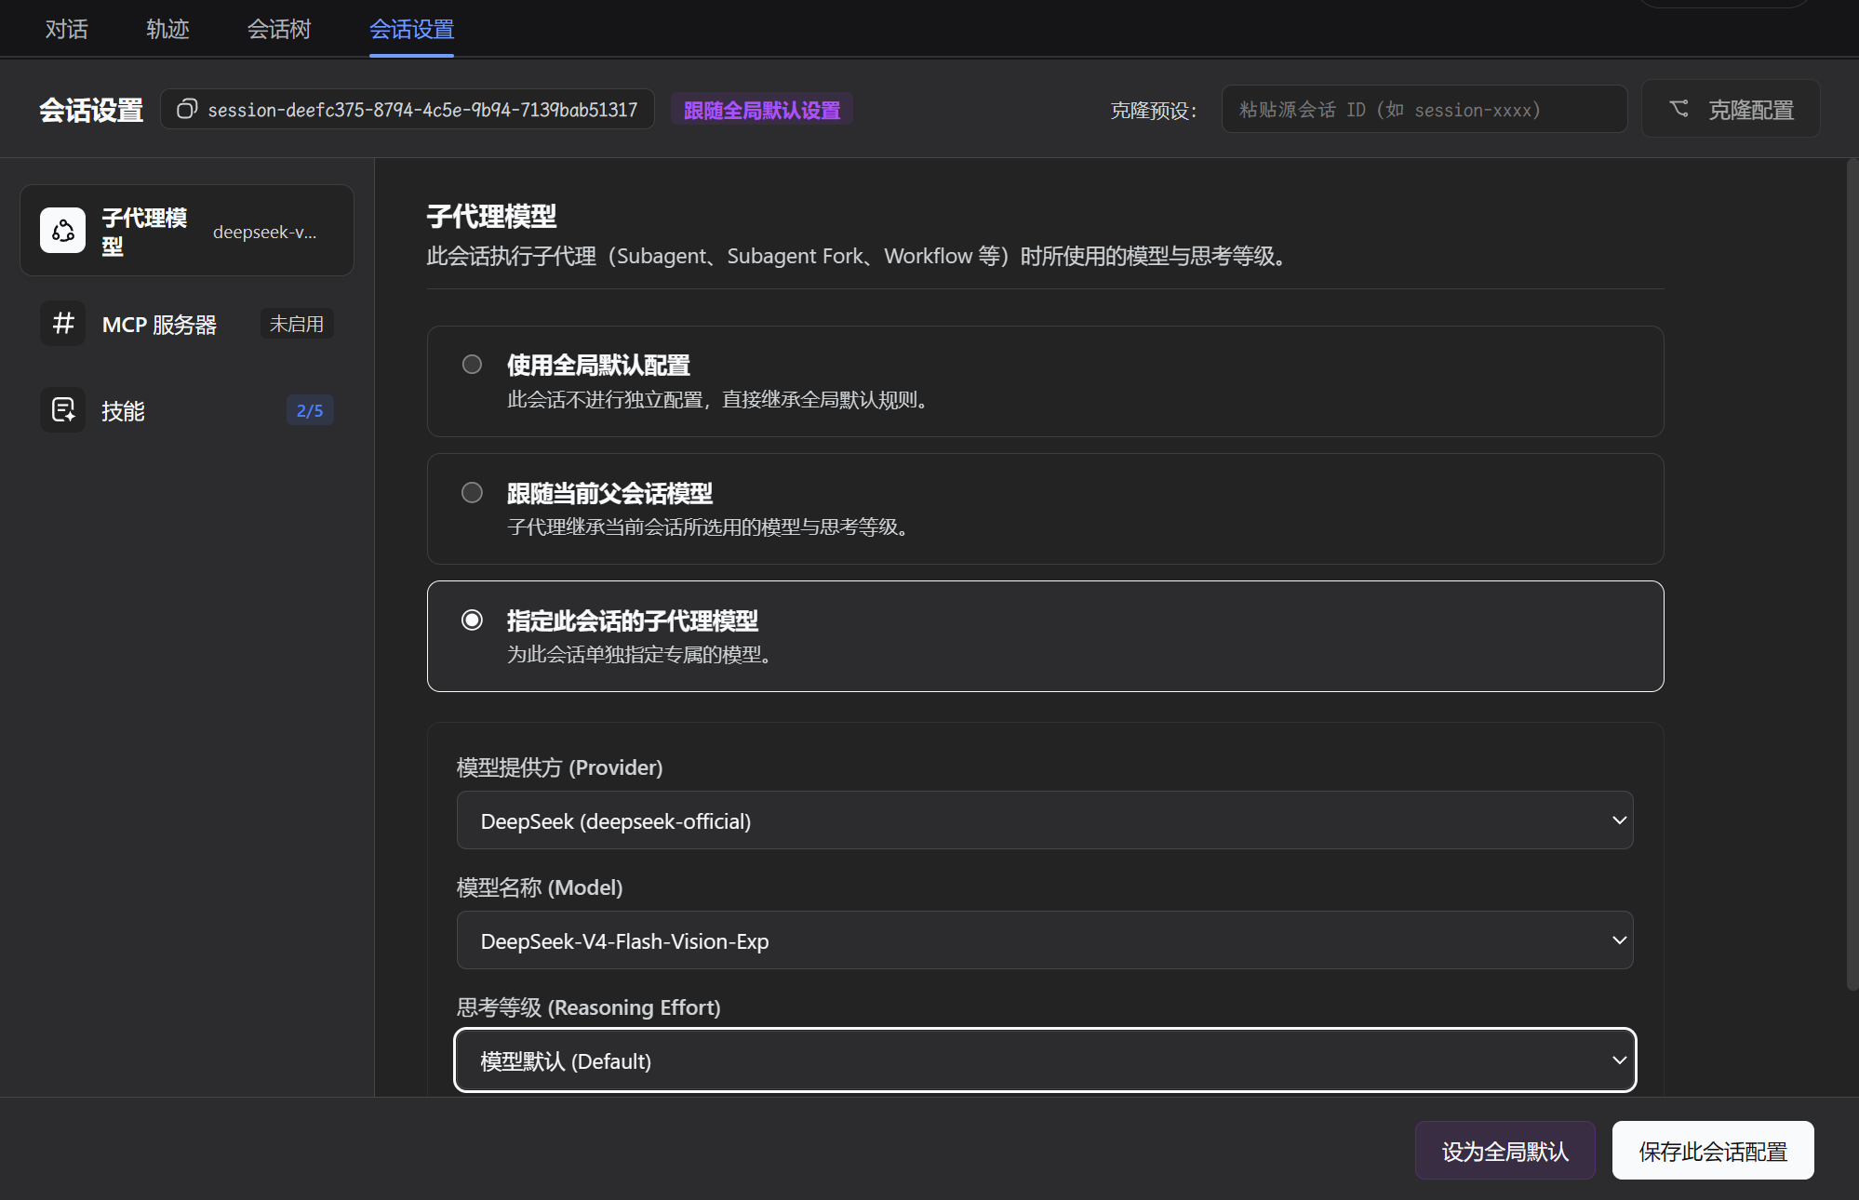This screenshot has height=1200, width=1859.
Task: Switch to the 会话设置 tab
Action: point(411,29)
